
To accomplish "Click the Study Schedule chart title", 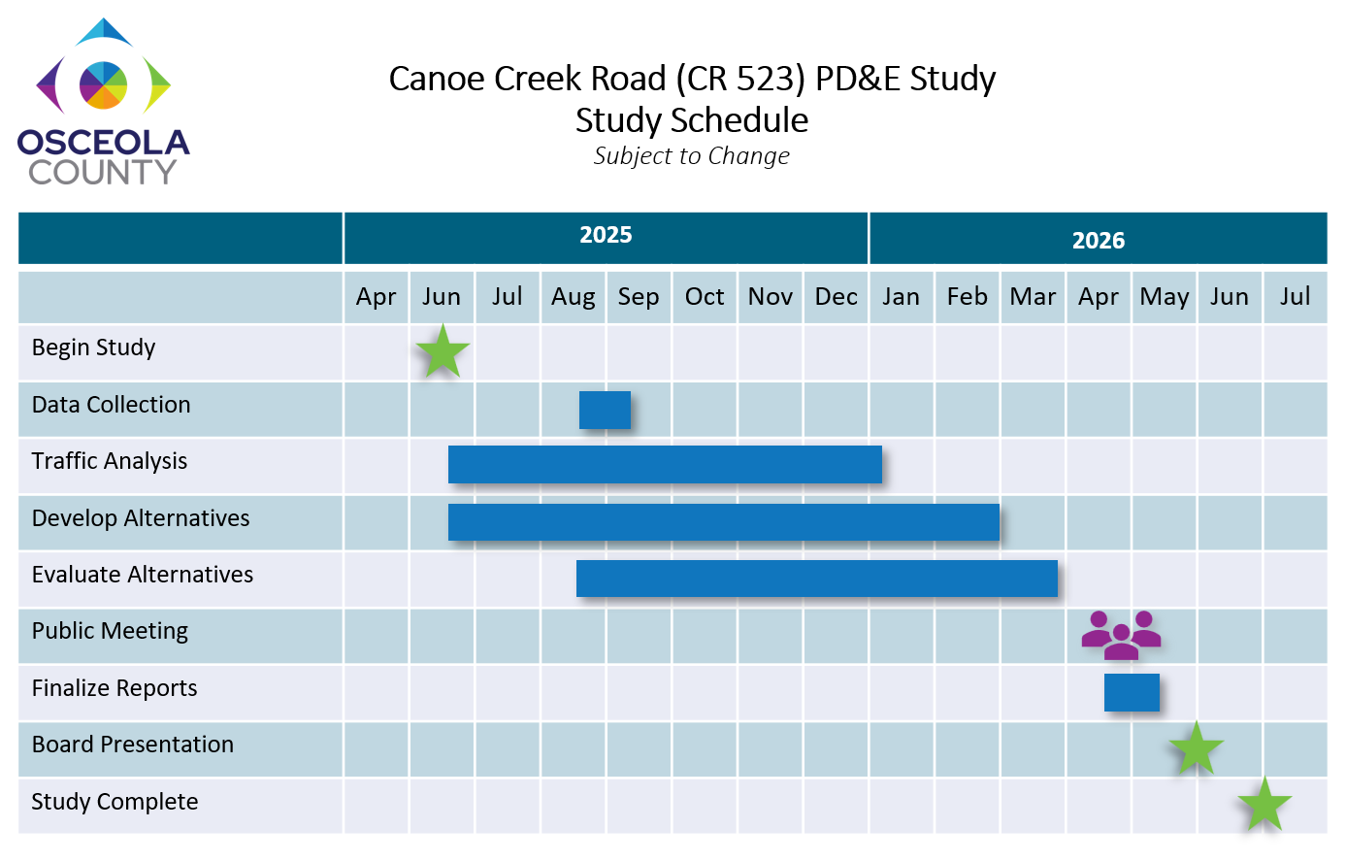I will tap(692, 120).
